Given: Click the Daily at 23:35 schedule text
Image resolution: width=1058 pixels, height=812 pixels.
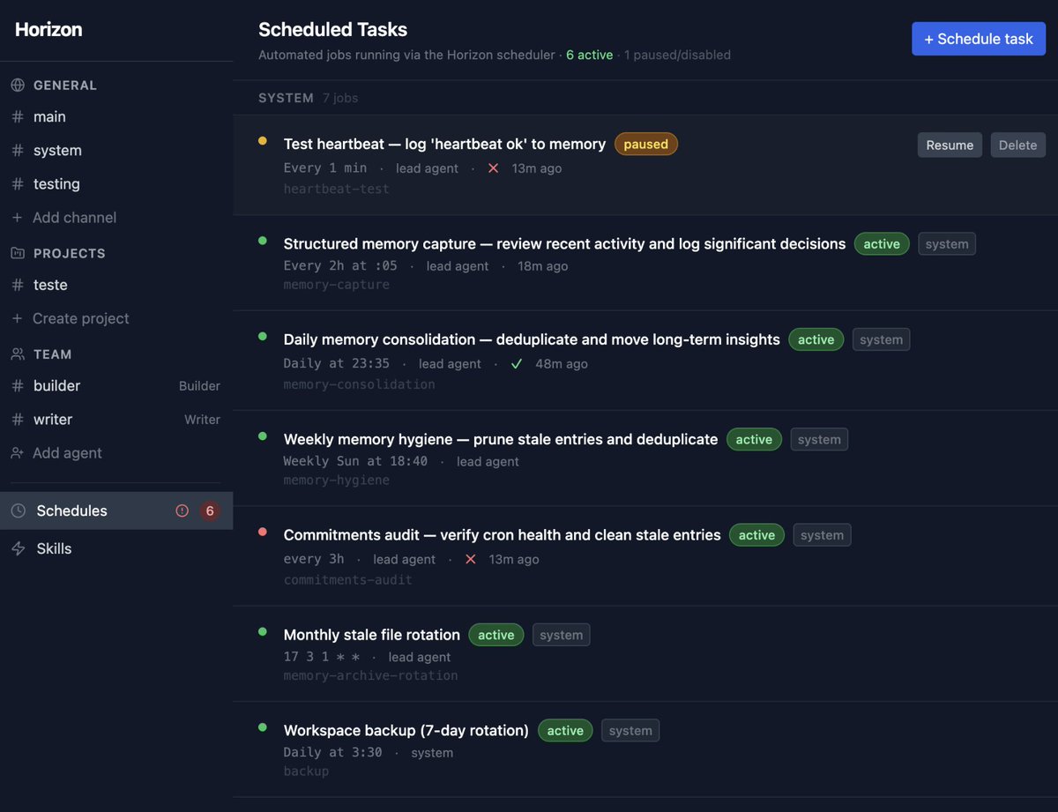Looking at the screenshot, I should click(x=337, y=364).
